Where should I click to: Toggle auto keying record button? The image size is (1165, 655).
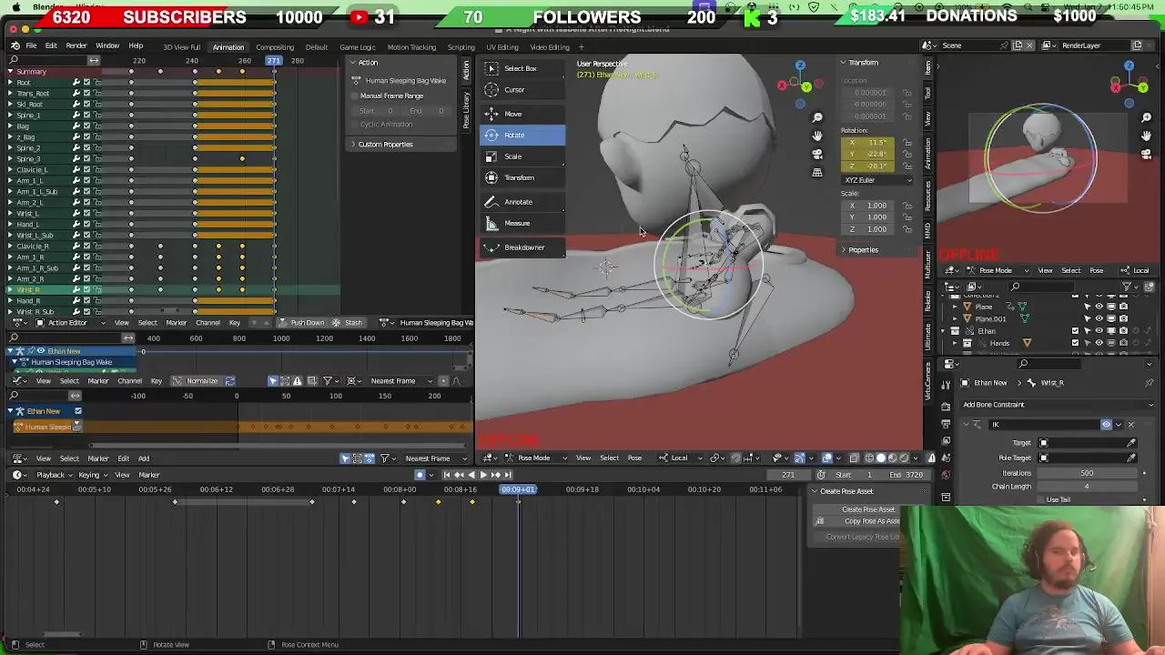420,475
